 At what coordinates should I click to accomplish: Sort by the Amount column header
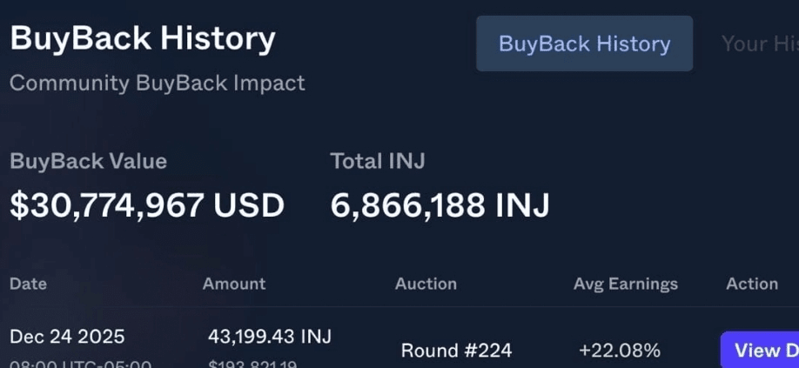point(234,284)
